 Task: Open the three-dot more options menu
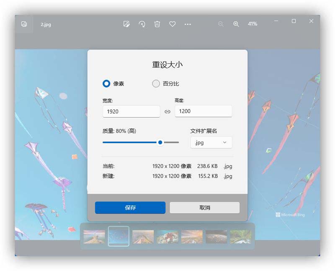point(188,24)
